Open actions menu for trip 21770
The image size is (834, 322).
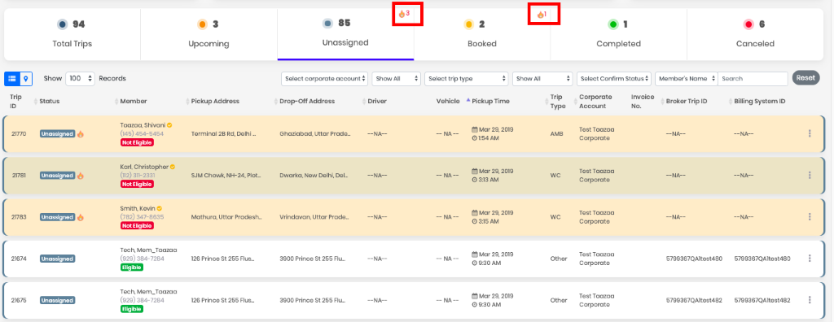coord(810,134)
